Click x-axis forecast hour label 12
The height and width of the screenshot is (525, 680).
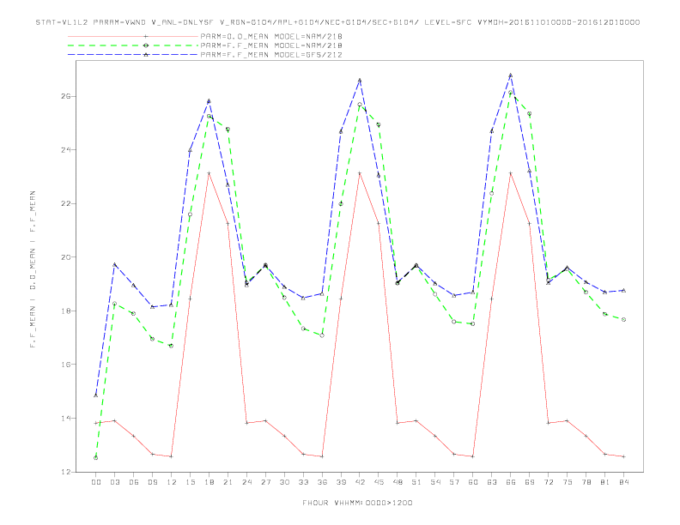tap(172, 482)
